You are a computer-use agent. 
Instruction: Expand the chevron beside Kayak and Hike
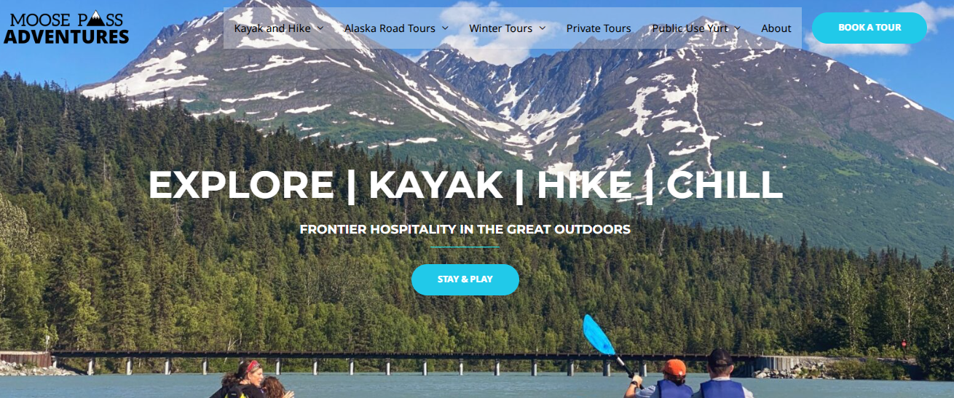click(321, 28)
